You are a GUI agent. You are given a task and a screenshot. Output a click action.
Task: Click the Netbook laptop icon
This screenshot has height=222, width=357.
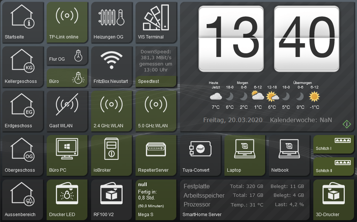point(289,149)
